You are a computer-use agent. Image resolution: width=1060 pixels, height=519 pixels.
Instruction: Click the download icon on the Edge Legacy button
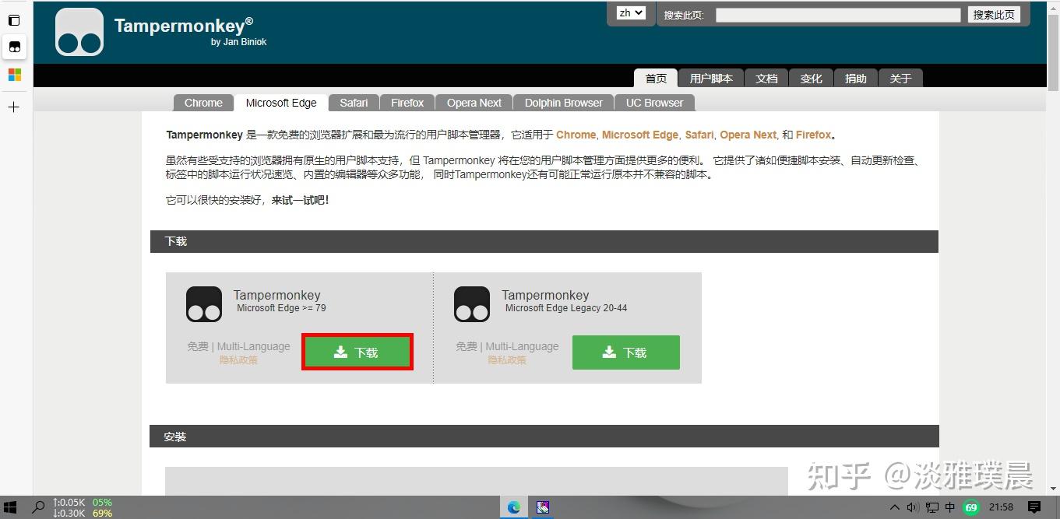(608, 352)
